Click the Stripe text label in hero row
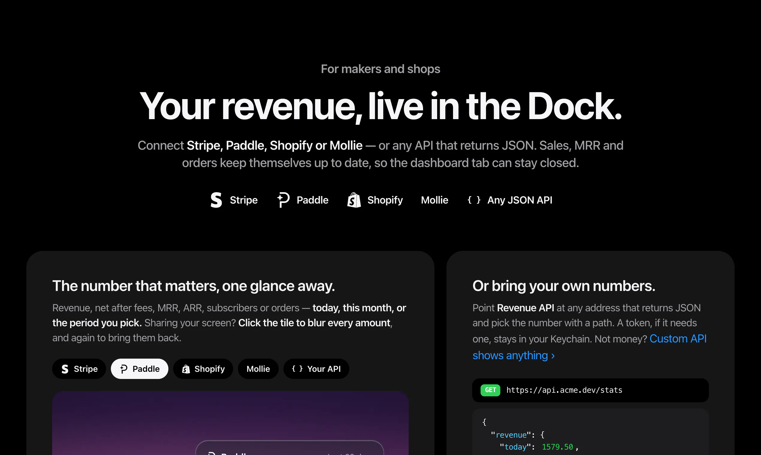Screen dimensions: 761x455 pos(244,200)
